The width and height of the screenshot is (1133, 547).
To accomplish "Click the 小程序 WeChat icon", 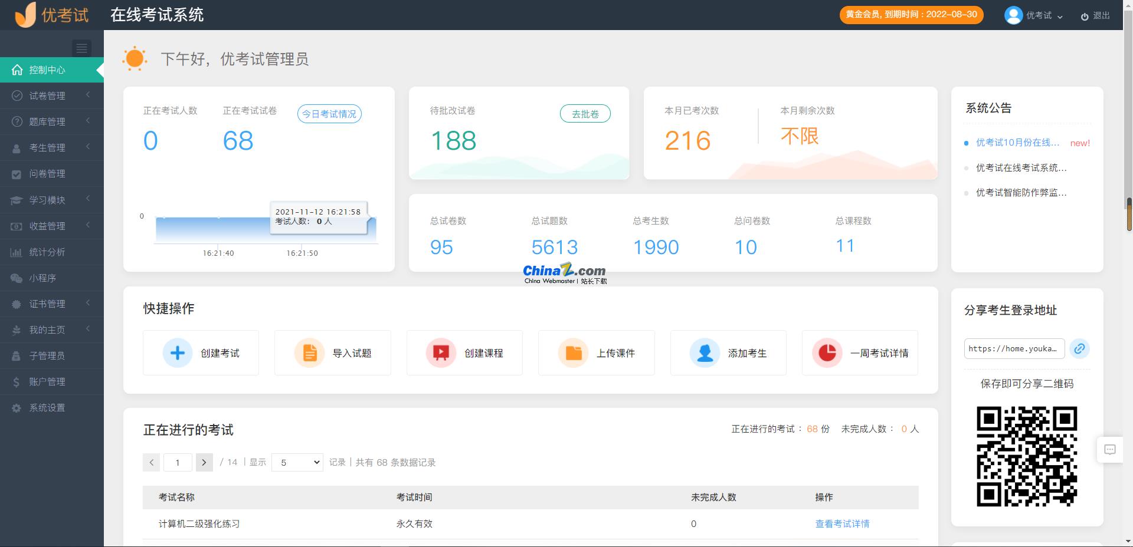I will point(17,278).
